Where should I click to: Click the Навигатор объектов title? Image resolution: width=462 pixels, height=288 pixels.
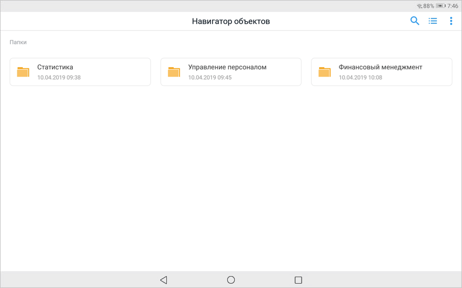coord(231,22)
